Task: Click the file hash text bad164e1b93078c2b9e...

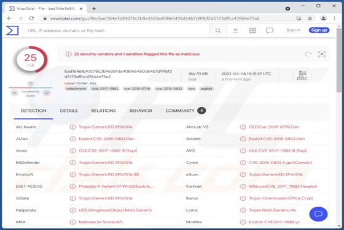Action: [118, 74]
